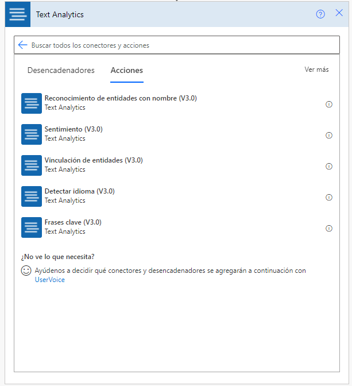Open the UserVoice link
This screenshot has width=352, height=386.
coord(50,280)
